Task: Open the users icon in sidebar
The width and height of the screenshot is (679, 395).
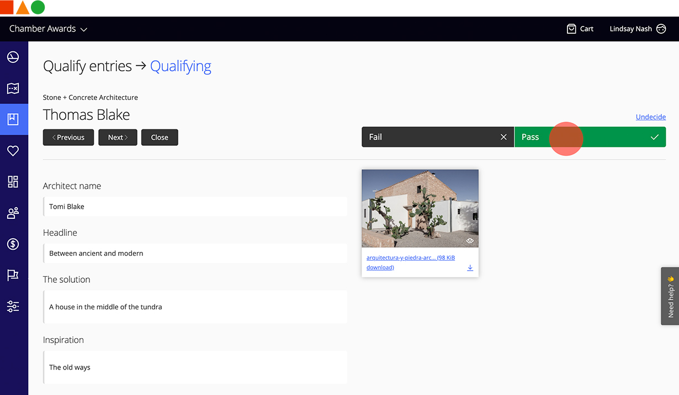Action: click(13, 213)
